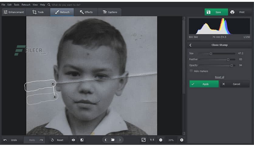Enable the Hide markers checkbox
Screen dimensions: 254x147
(x=191, y=71)
